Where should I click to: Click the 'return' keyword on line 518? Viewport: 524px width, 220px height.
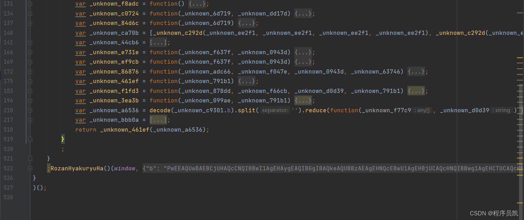86,130
